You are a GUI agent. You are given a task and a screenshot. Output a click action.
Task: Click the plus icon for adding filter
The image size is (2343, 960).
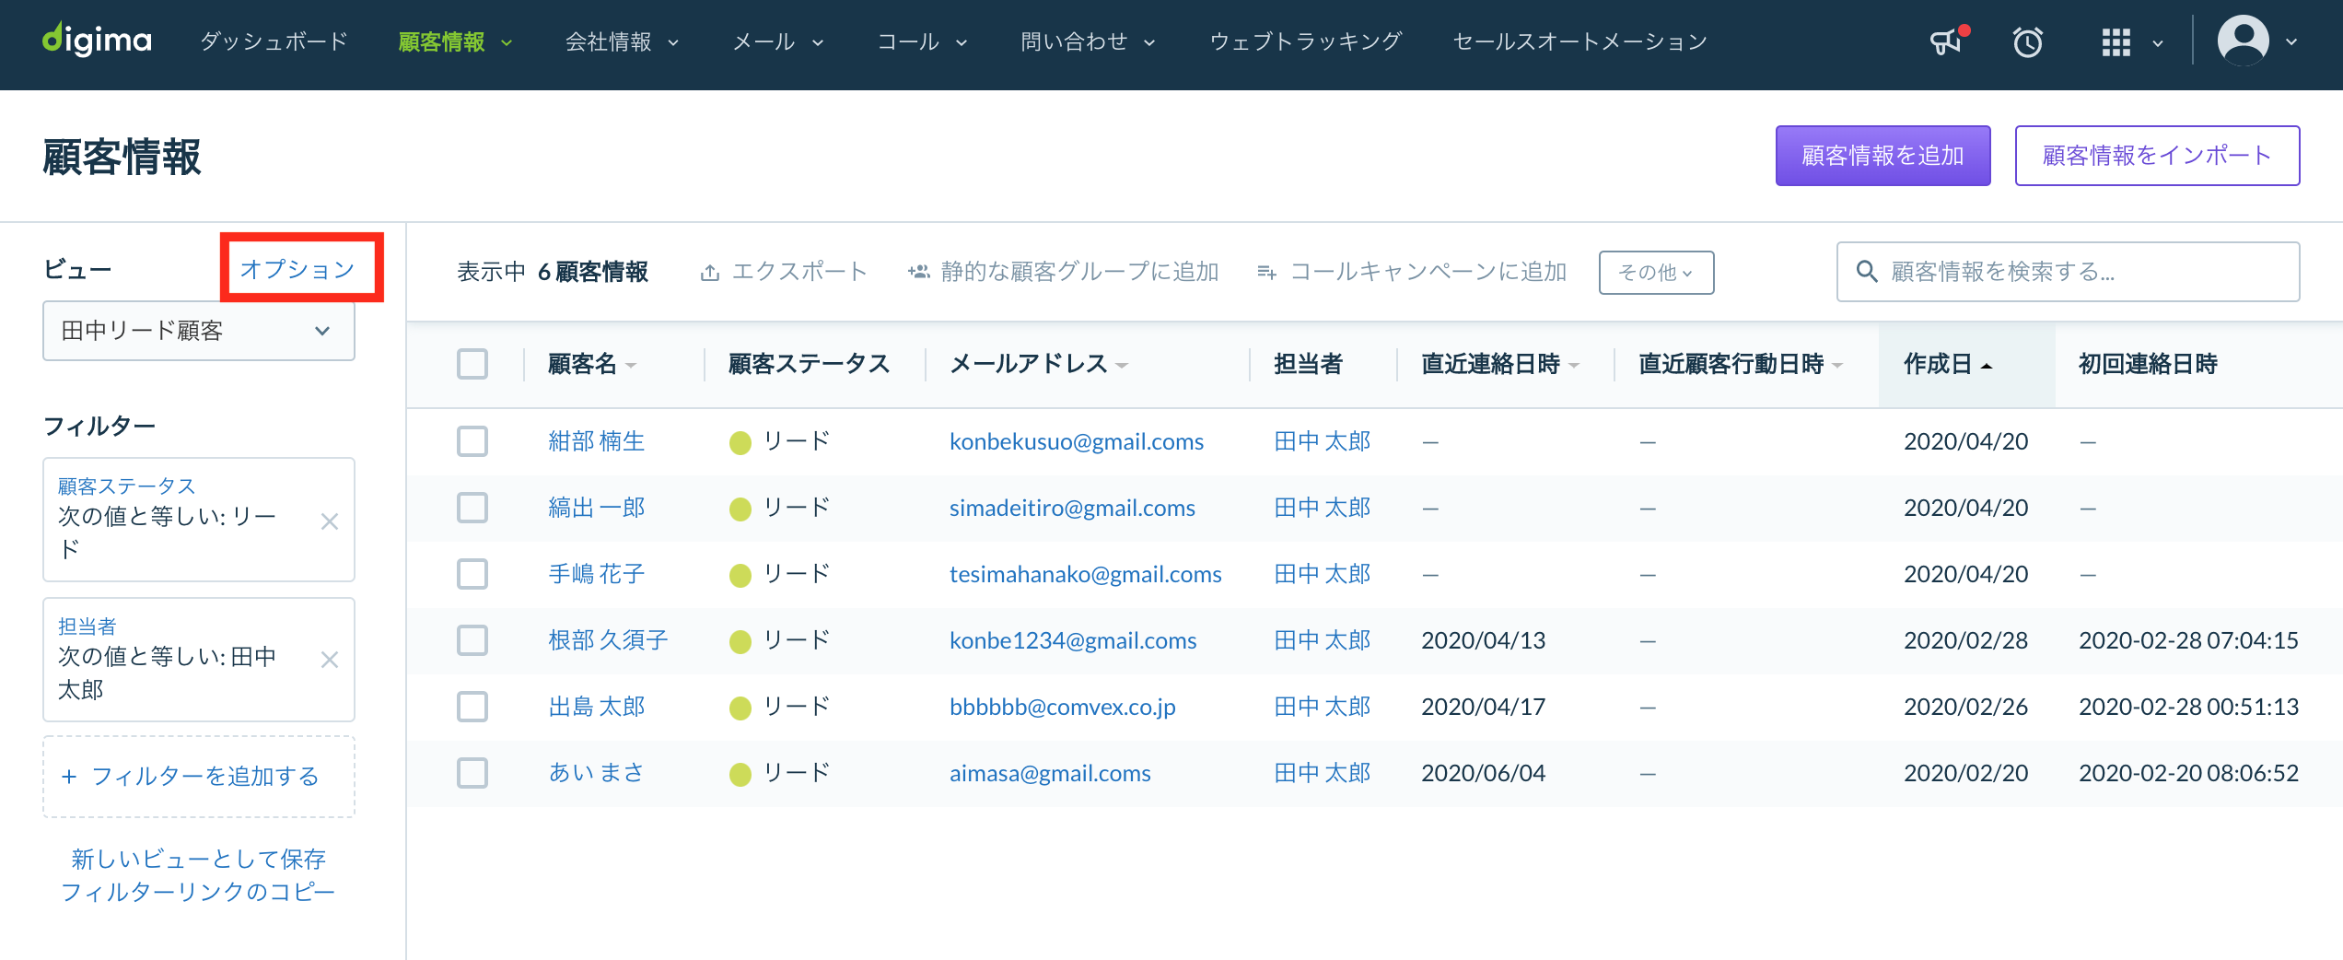[x=69, y=777]
